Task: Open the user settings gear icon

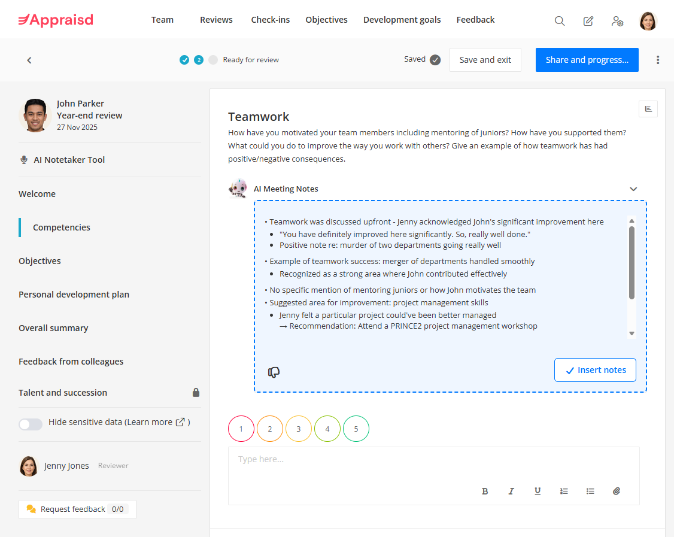Action: (x=617, y=22)
